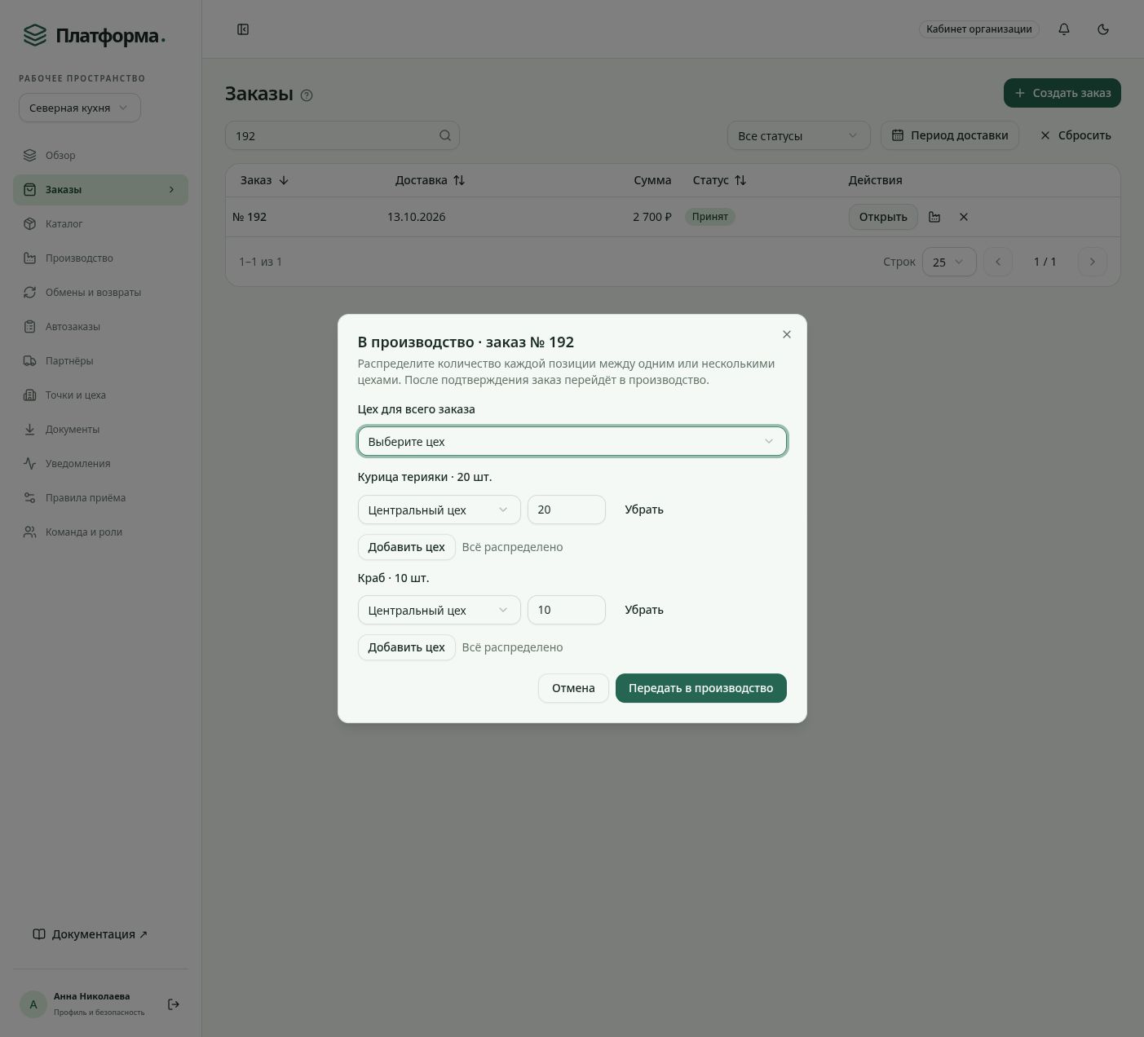Open user avatar А profile
The width and height of the screenshot is (1144, 1037).
[33, 1004]
